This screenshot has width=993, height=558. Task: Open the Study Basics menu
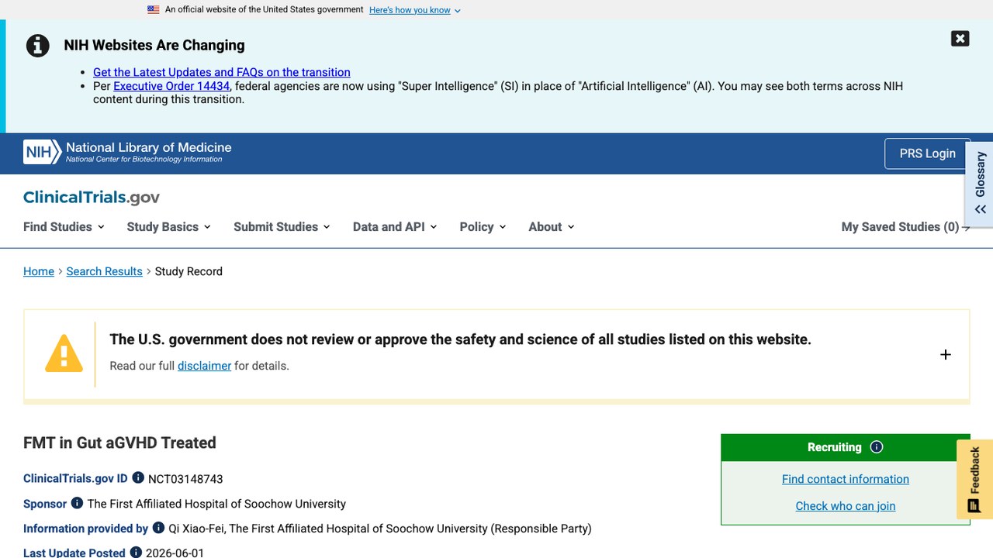168,226
